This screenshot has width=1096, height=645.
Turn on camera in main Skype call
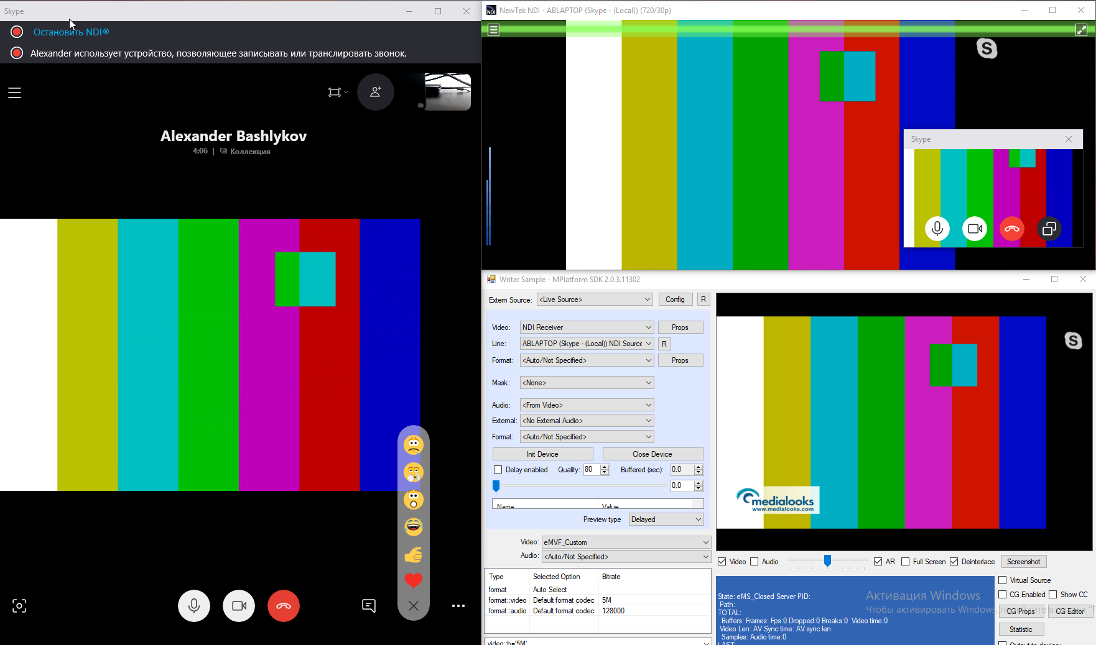239,606
